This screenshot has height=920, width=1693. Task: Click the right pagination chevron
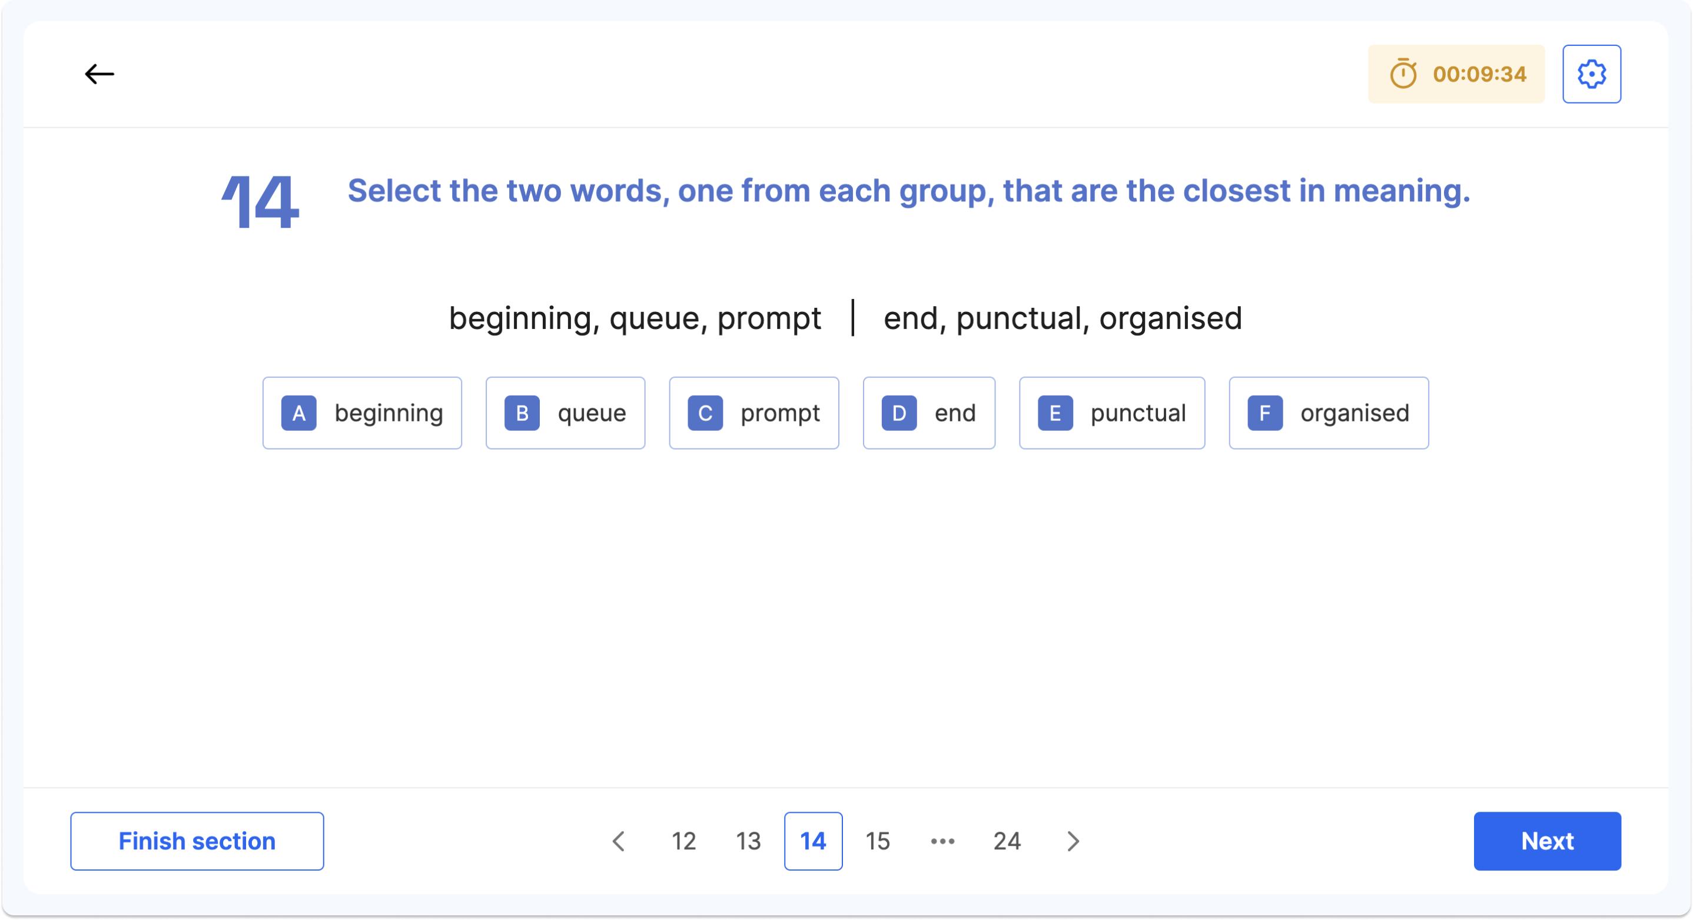tap(1072, 841)
